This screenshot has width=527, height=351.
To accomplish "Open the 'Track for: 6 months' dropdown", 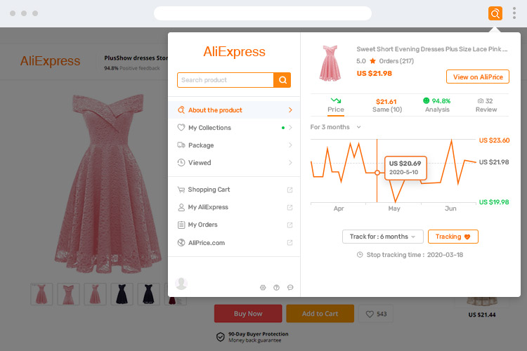I will pos(383,237).
